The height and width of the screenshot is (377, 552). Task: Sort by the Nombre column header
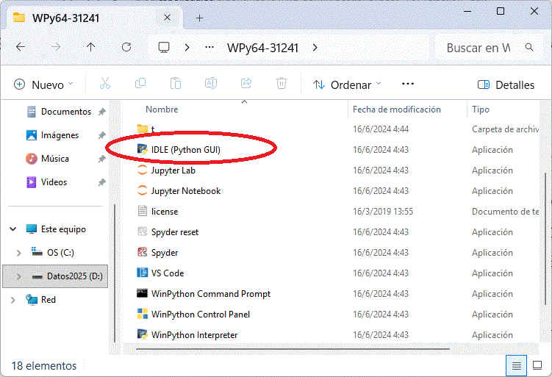(x=162, y=109)
